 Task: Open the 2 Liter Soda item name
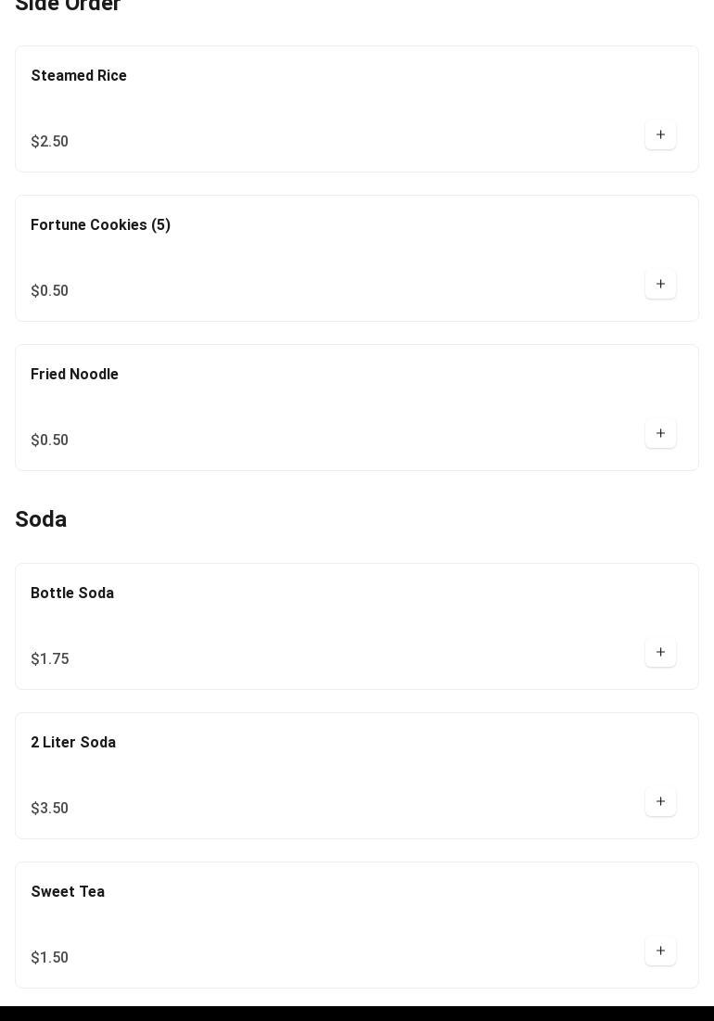[x=73, y=743]
